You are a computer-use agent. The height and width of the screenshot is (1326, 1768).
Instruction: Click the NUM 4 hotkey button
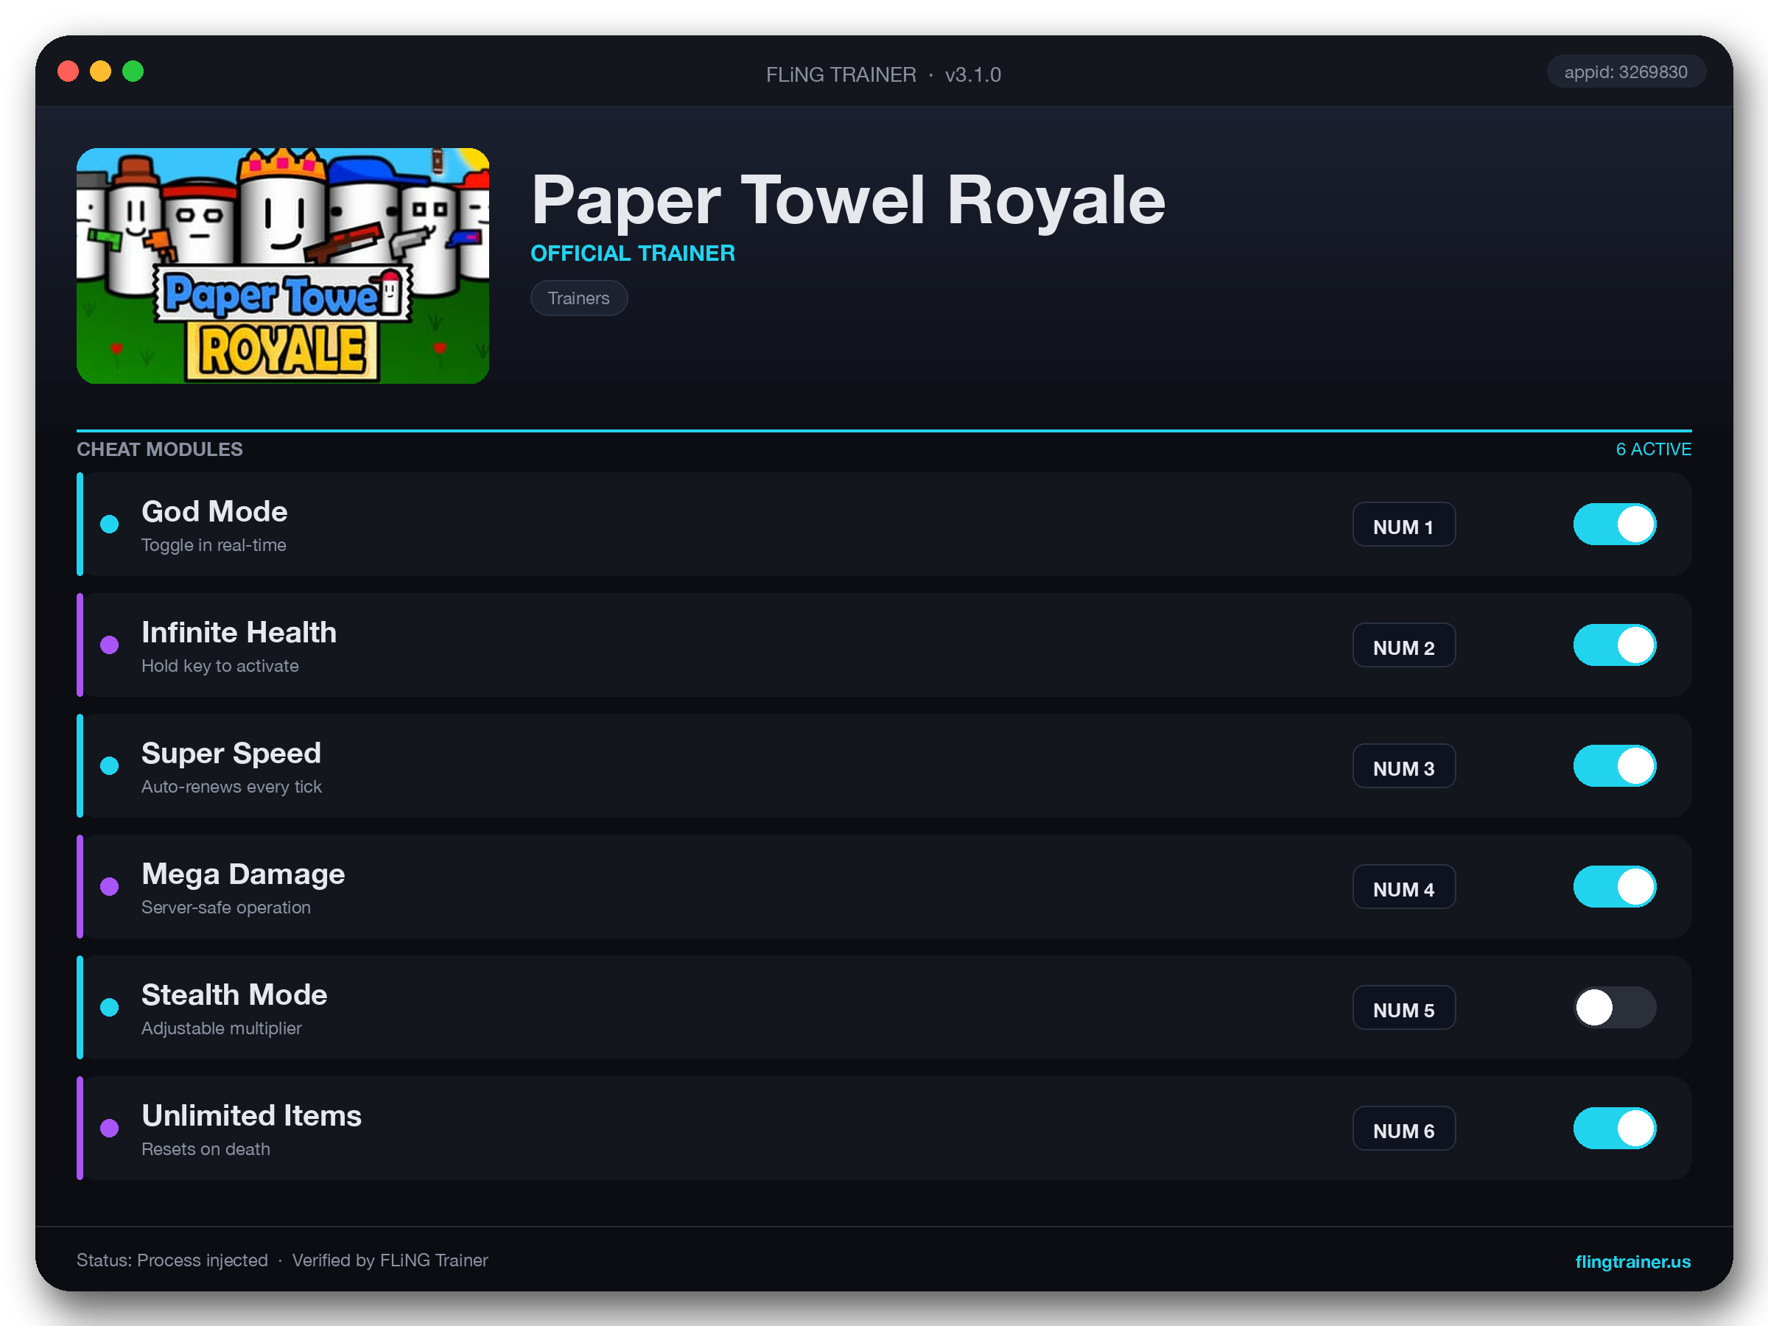[1403, 886]
